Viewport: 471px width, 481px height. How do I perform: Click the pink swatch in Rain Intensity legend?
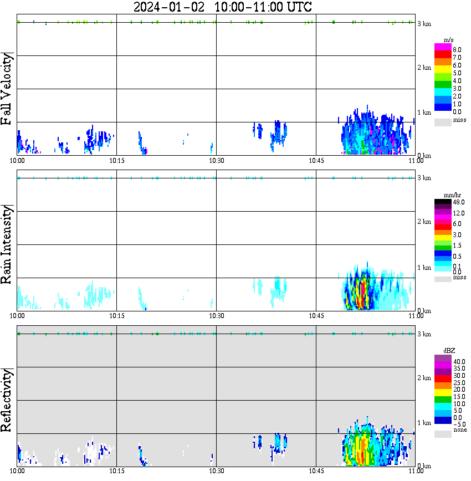point(443,222)
